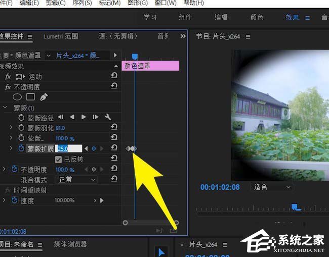This screenshot has width=329, height=257.
Task: Open 节目 monitor panel menu
Action: click(x=248, y=37)
